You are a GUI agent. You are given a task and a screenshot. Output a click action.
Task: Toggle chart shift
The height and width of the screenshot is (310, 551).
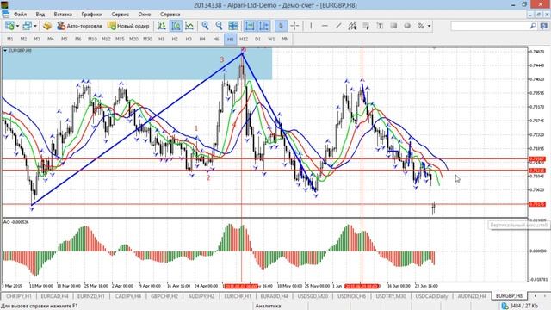pyautogui.click(x=264, y=26)
